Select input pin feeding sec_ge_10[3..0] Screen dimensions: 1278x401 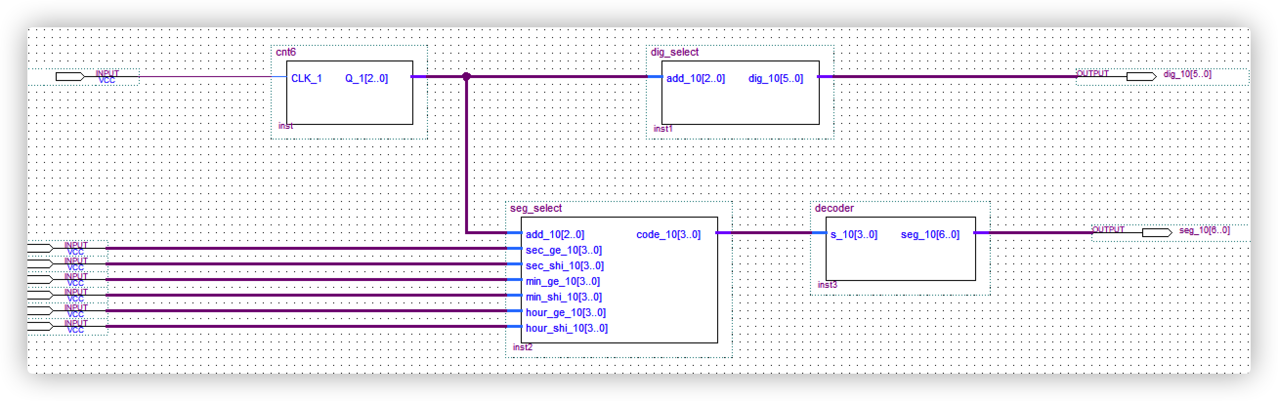pos(40,248)
